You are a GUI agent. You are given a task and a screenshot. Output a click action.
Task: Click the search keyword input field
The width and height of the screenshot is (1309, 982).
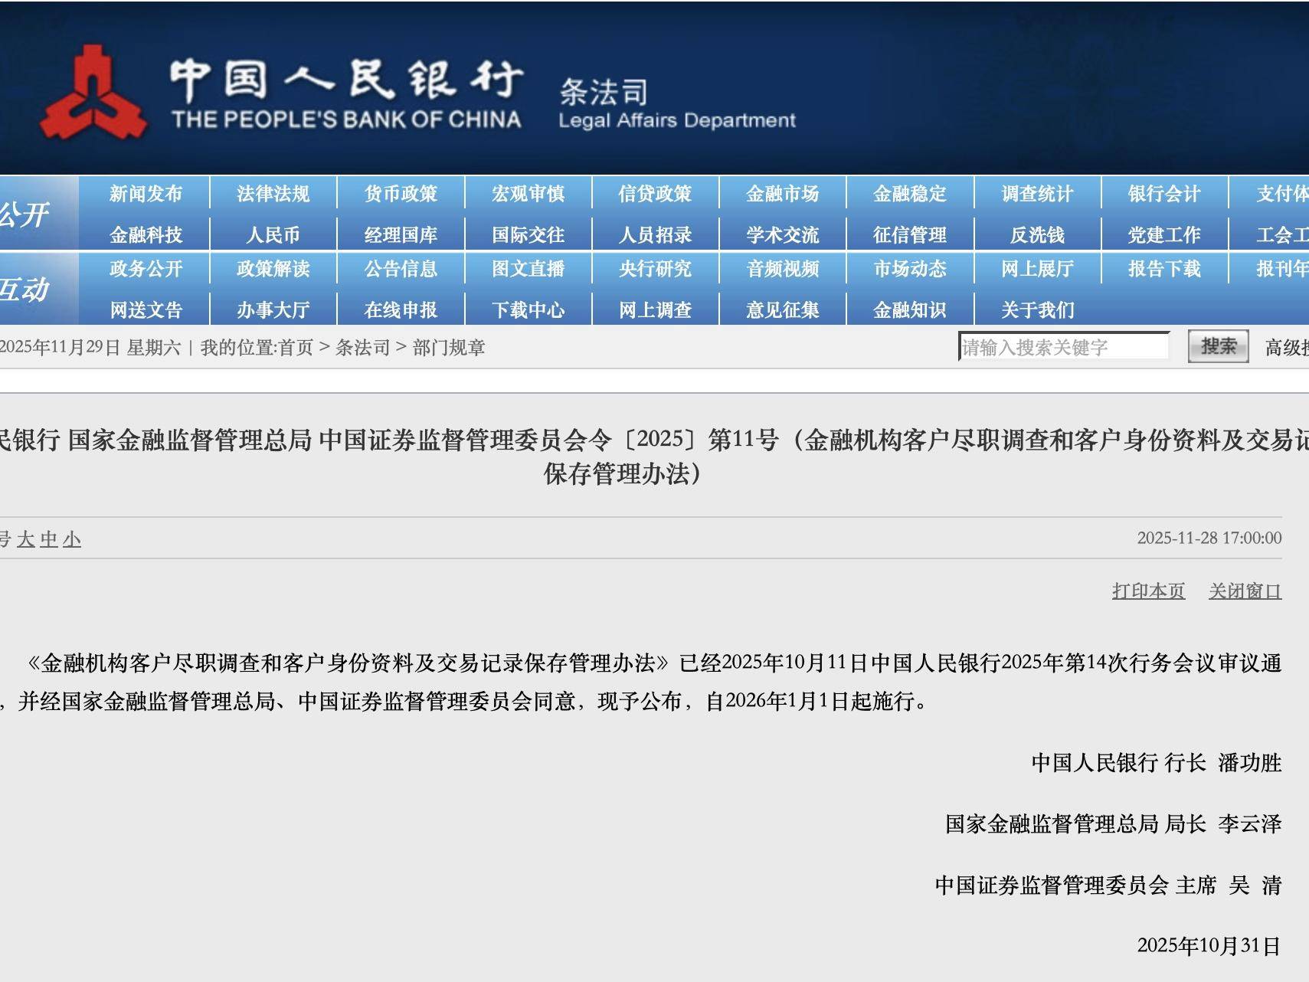pyautogui.click(x=1063, y=347)
